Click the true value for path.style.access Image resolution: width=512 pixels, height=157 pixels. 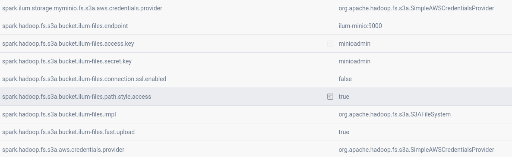click(x=344, y=97)
